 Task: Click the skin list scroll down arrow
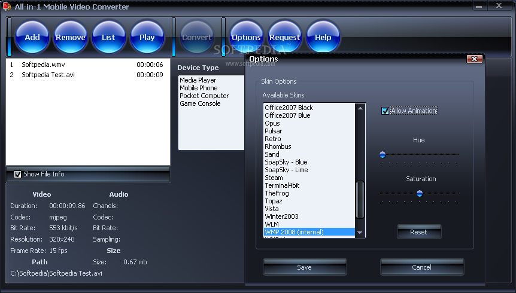click(x=360, y=233)
